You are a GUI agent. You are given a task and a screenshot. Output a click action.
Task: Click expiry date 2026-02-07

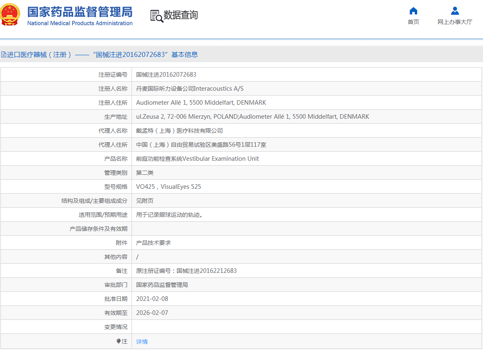click(x=152, y=313)
